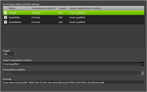Focus the Target number input field
The image size is (147, 92).
(x=8, y=54)
